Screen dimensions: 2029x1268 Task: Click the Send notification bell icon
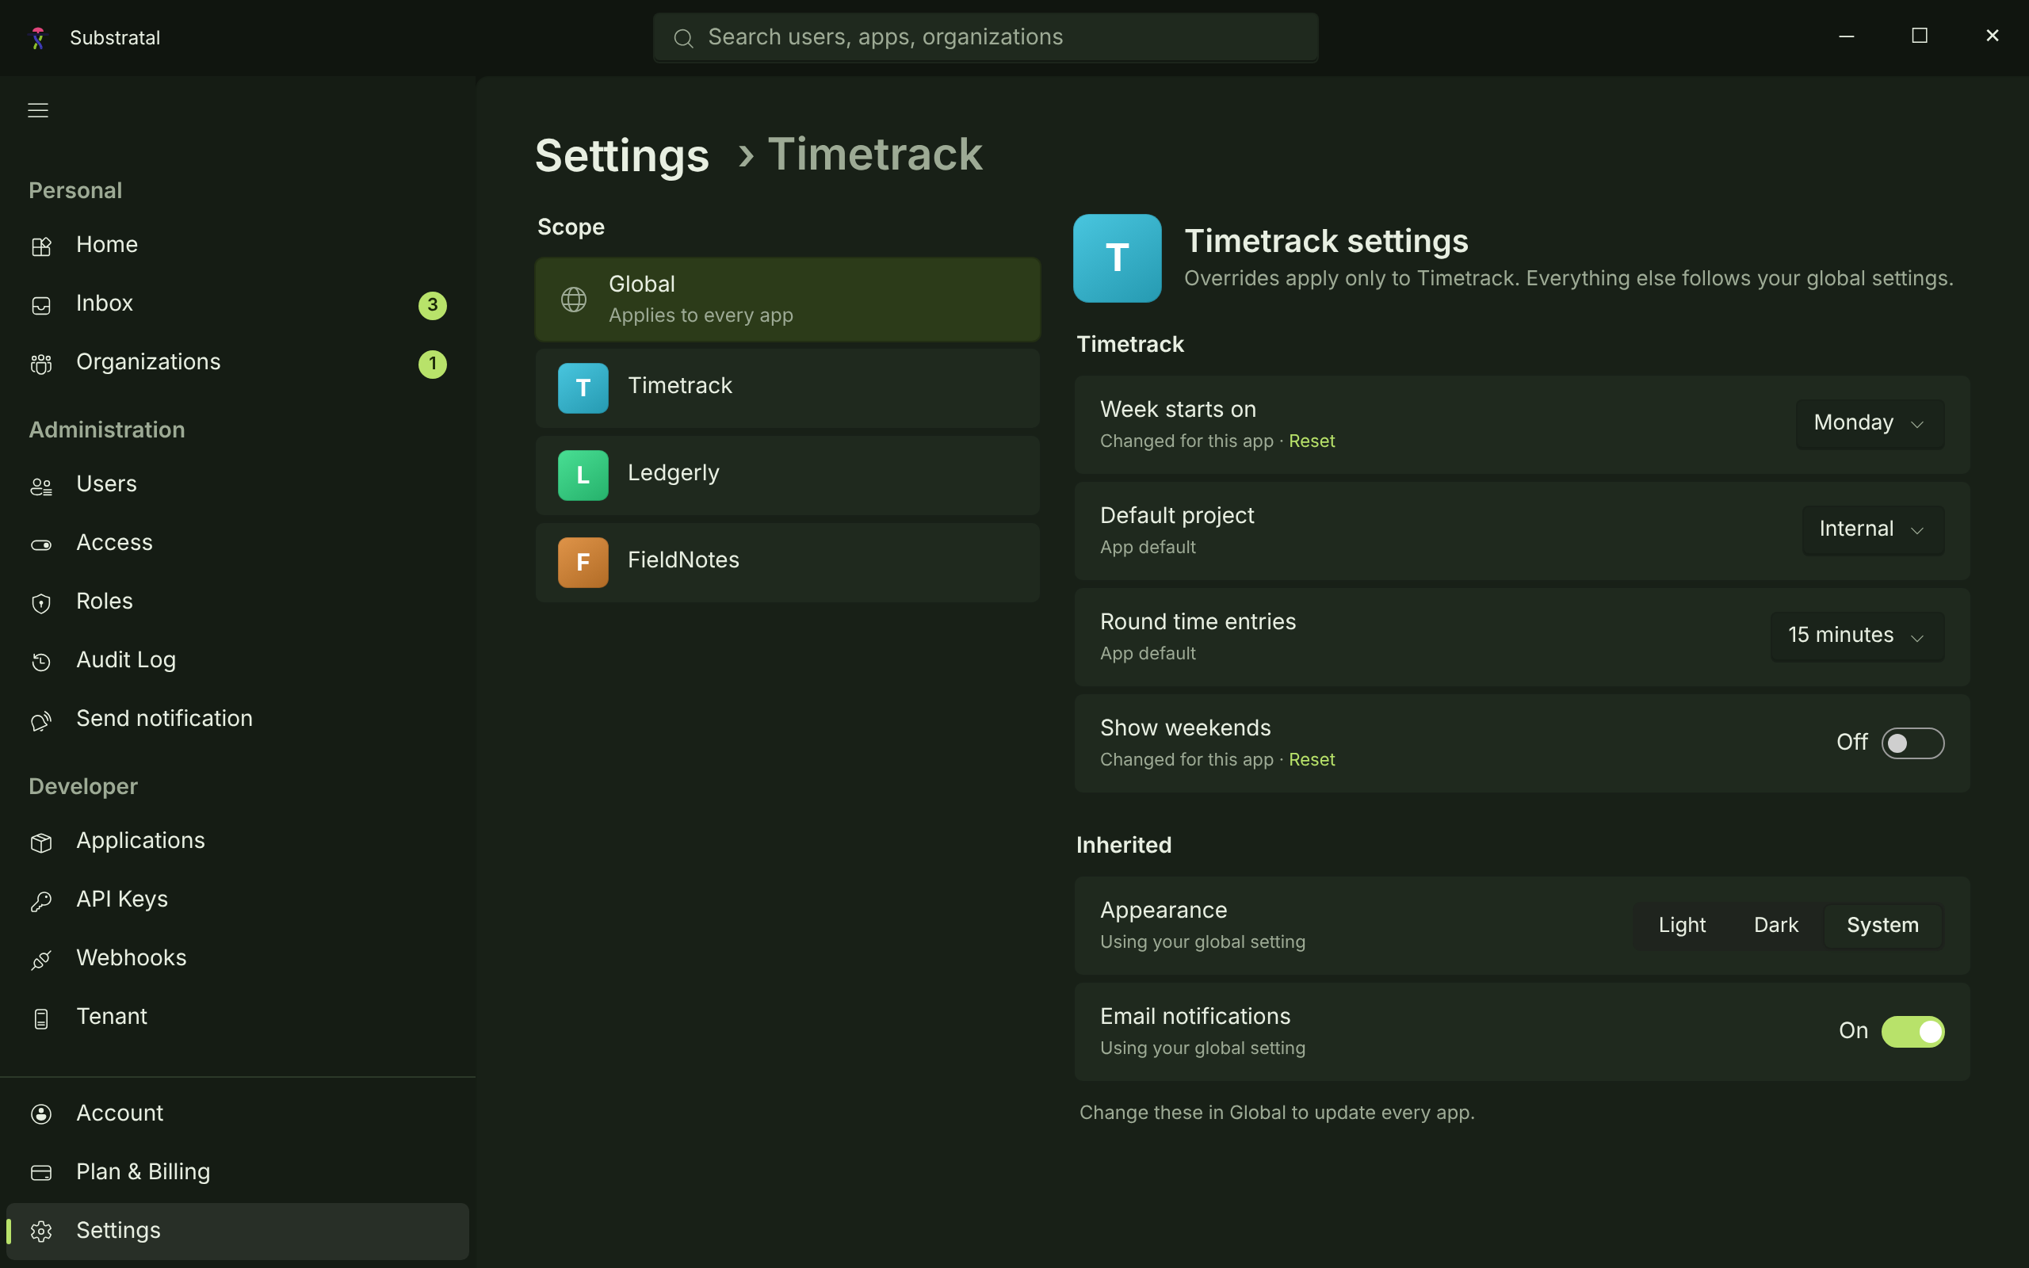pyautogui.click(x=41, y=720)
